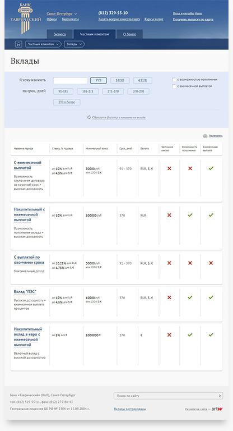Open the «Банкоматы» link
This screenshot has height=431, width=233.
point(70,19)
